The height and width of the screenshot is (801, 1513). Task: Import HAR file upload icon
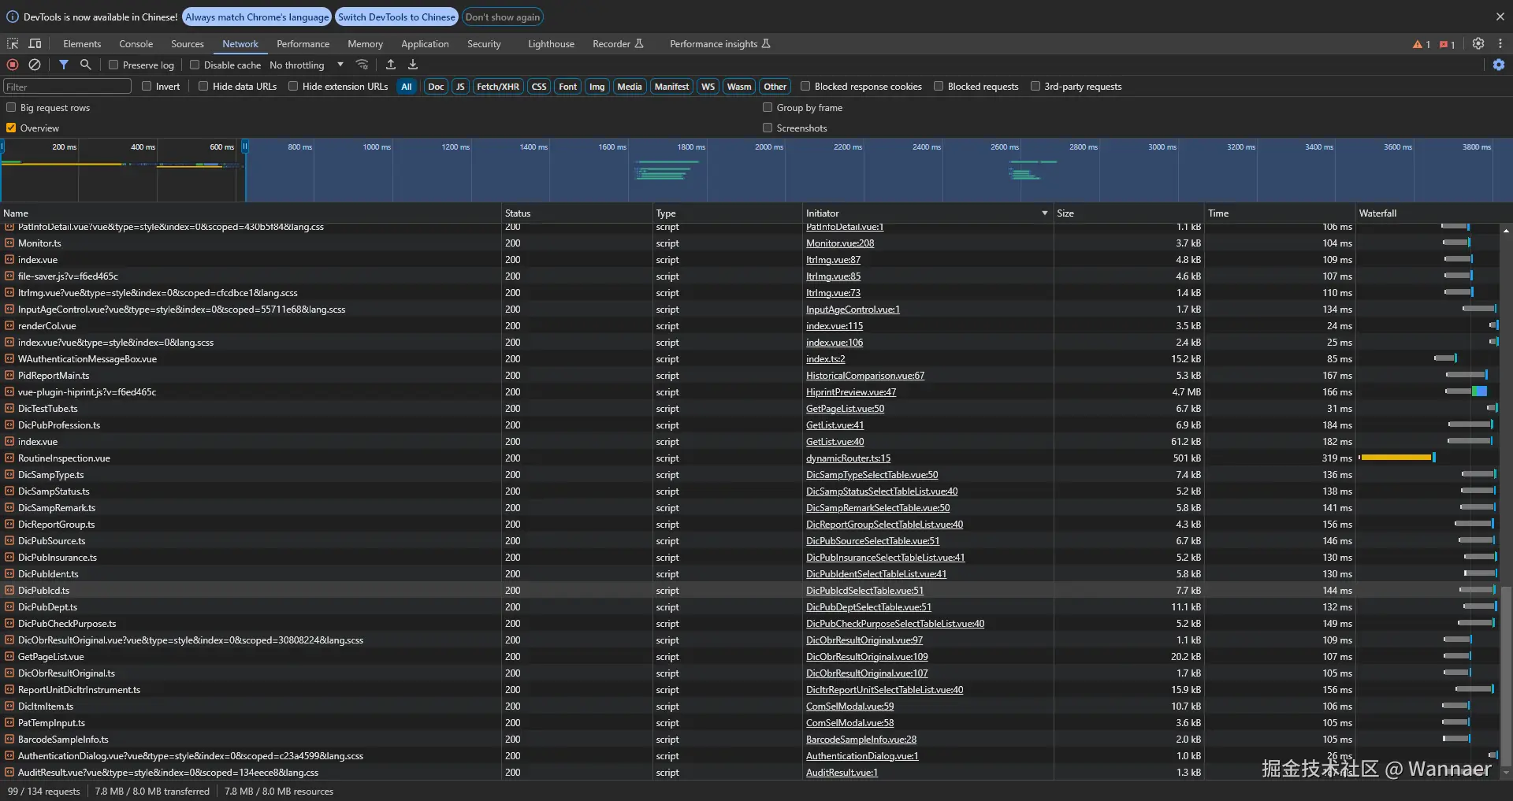[x=391, y=65]
